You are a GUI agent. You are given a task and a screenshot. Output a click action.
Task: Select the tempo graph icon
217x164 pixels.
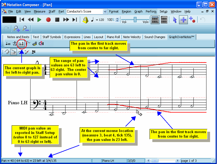(x=8, y=43)
